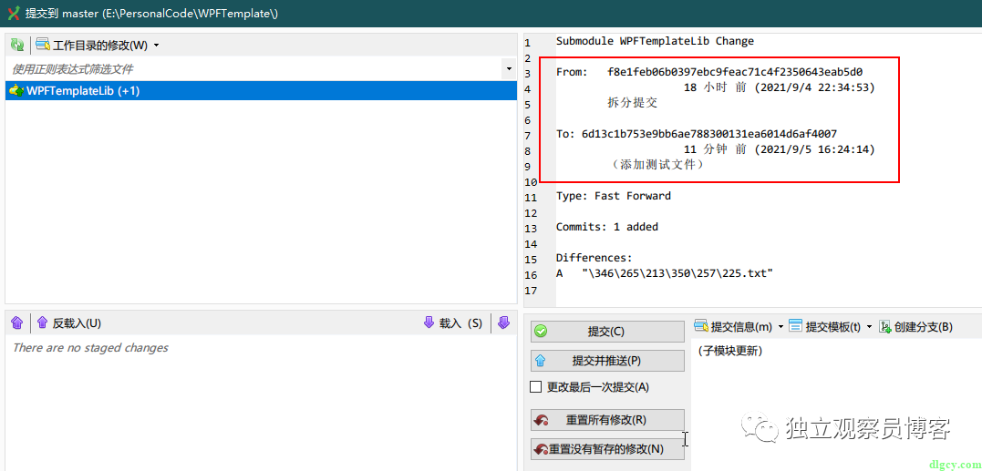Click 重置所有修改(R) button
This screenshot has width=982, height=471.
607,420
